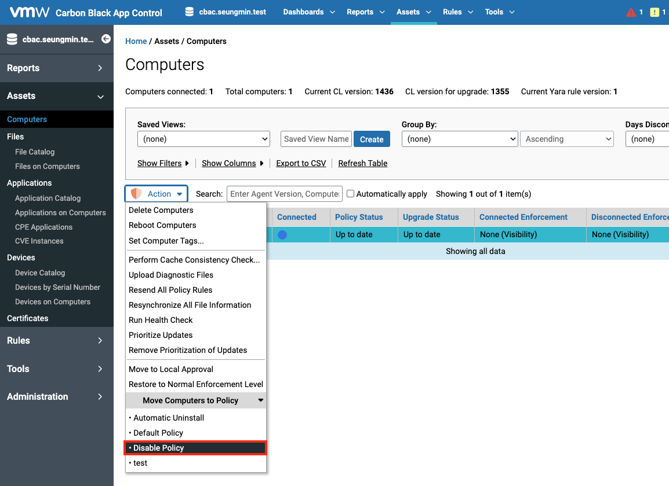Sort by Upgrade Status column header
The height and width of the screenshot is (486, 669).
[x=431, y=217]
